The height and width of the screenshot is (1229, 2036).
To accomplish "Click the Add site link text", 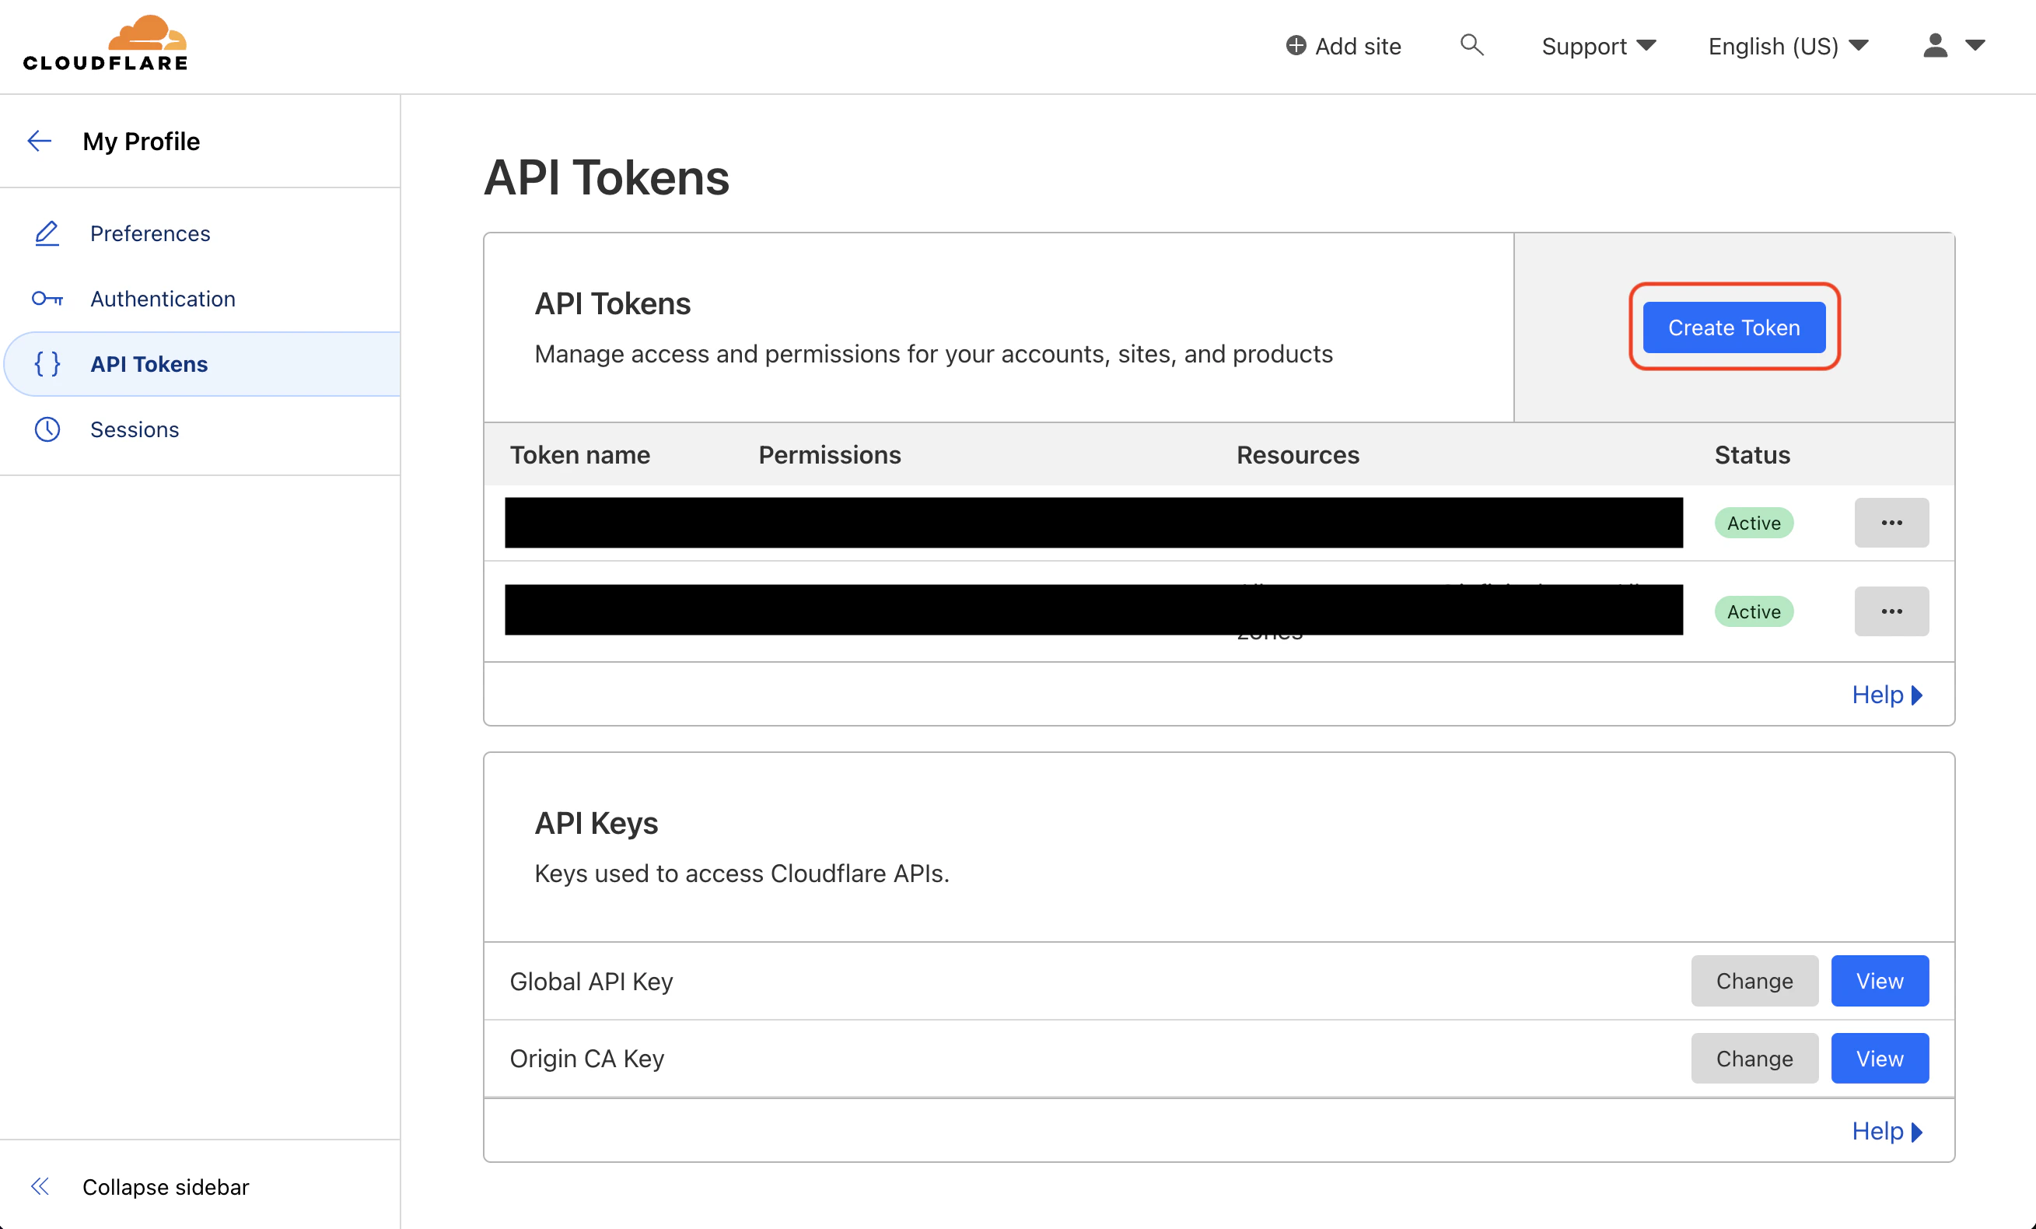I will pyautogui.click(x=1358, y=47).
